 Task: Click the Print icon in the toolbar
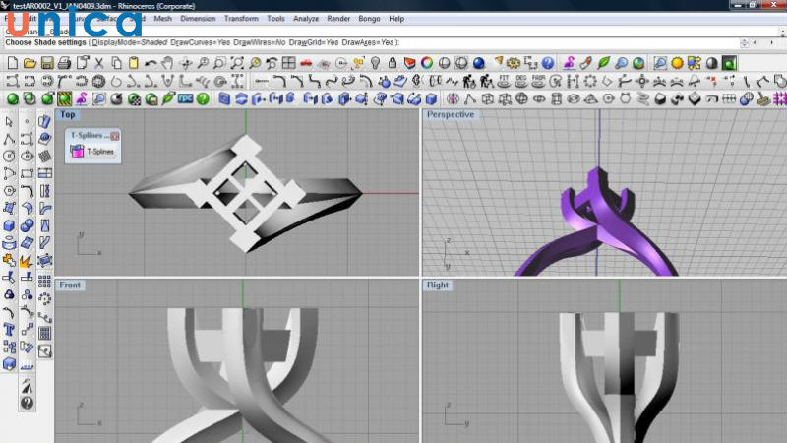pyautogui.click(x=64, y=63)
